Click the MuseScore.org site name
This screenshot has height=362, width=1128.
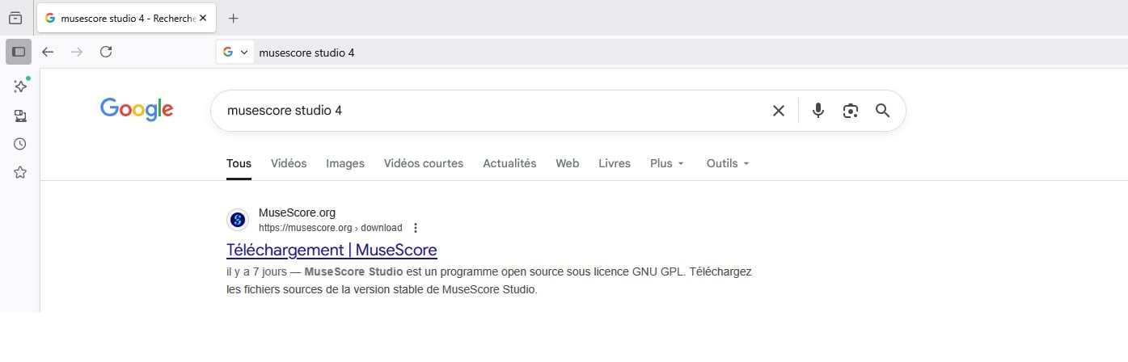[297, 213]
